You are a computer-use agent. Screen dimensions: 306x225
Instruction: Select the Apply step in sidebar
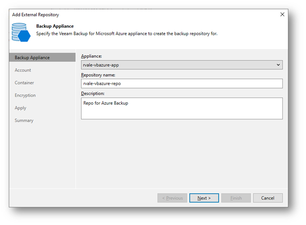pyautogui.click(x=20, y=108)
